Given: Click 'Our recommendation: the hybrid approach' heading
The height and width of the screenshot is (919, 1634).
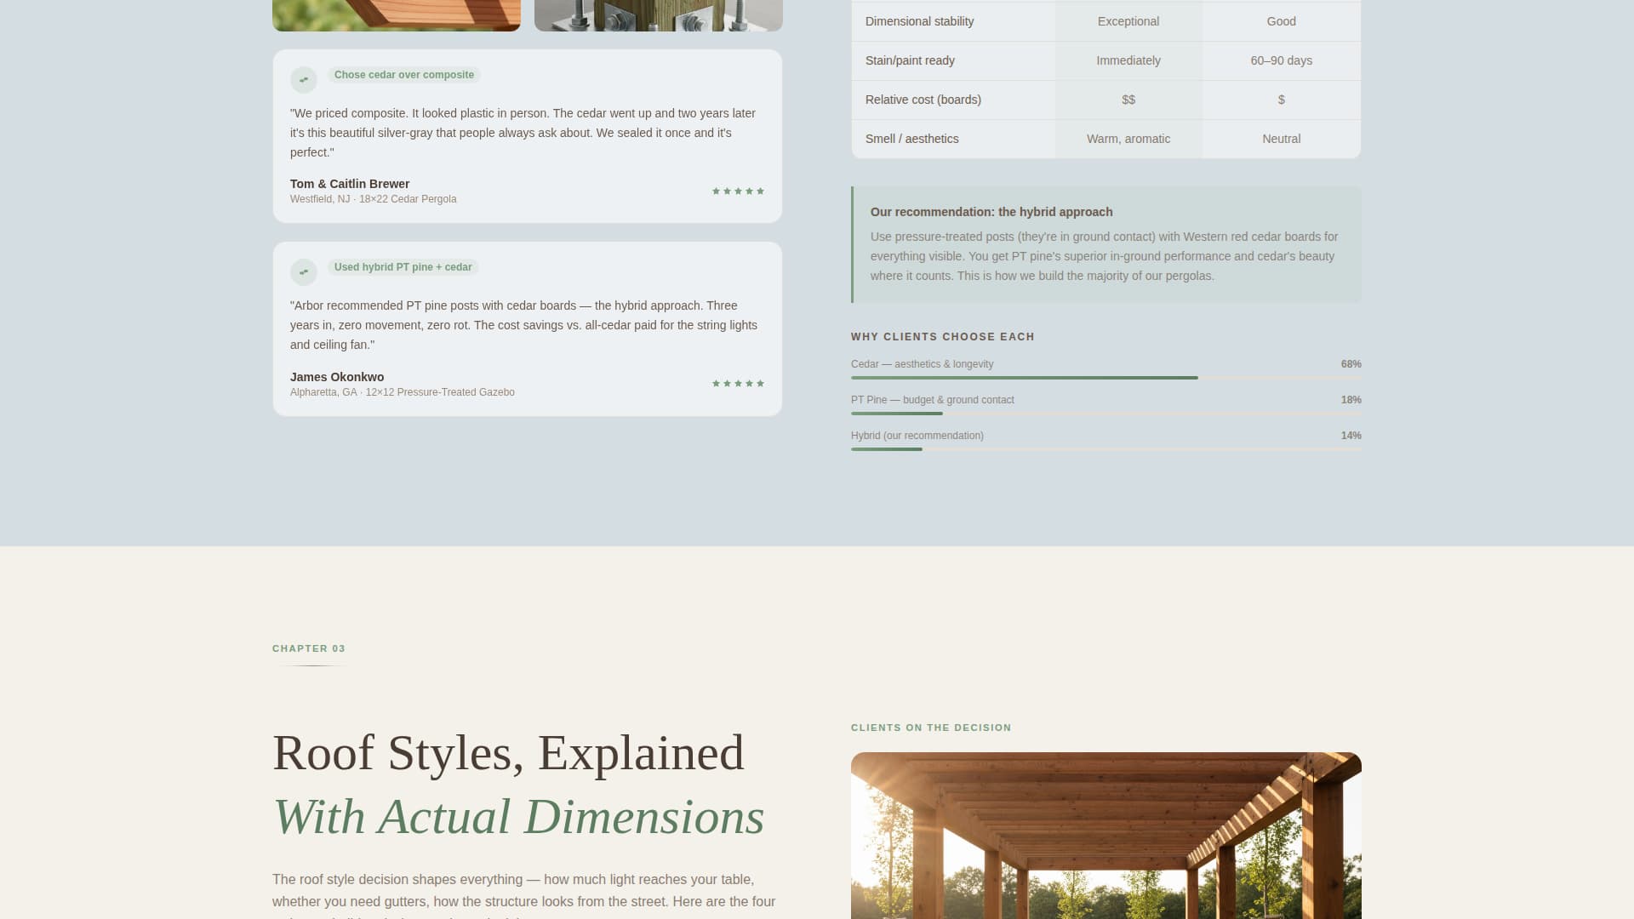Looking at the screenshot, I should point(991,212).
